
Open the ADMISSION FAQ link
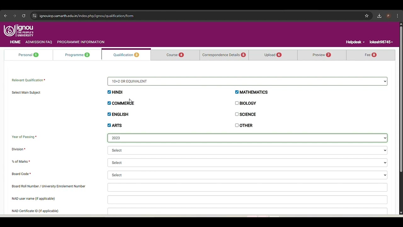(x=39, y=42)
